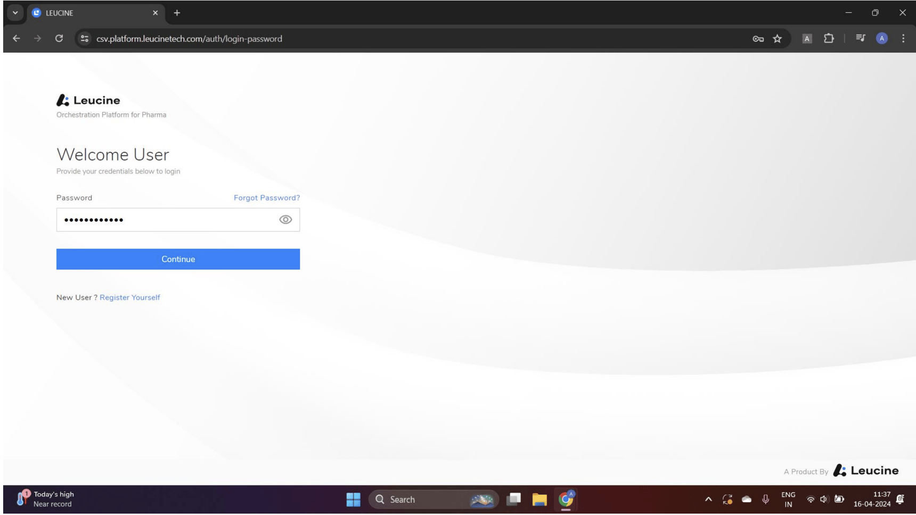Open the clock showing 11:37
Screen dimensions: 916x515
[872, 499]
